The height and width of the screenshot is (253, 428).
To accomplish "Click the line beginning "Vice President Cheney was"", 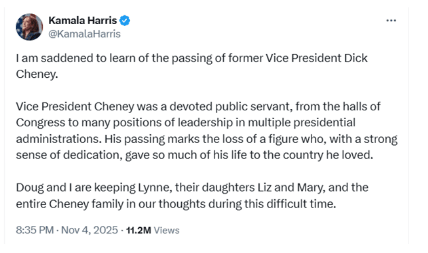I will point(198,106).
